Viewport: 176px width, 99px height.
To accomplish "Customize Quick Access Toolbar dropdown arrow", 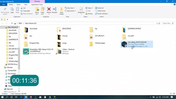I will [7, 20].
